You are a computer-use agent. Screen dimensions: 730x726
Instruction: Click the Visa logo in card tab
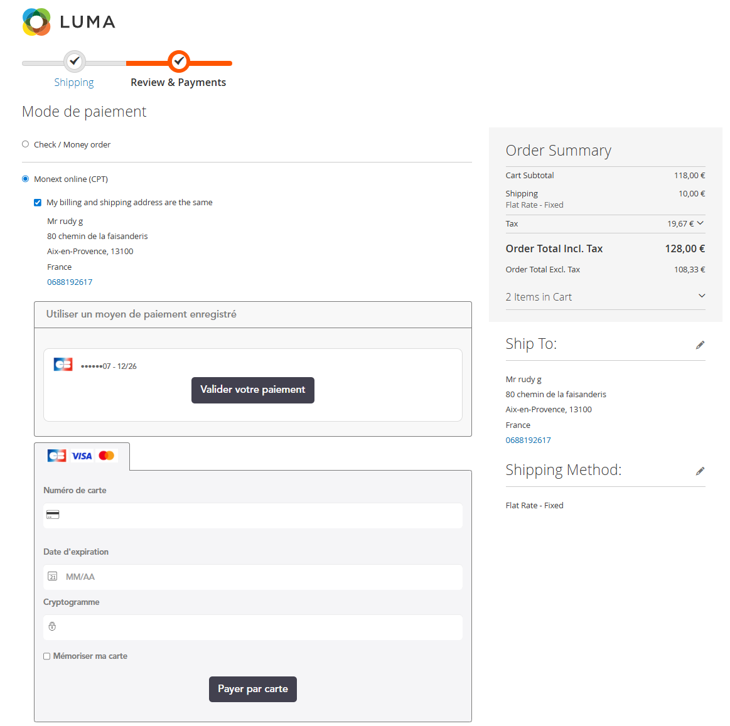click(82, 456)
